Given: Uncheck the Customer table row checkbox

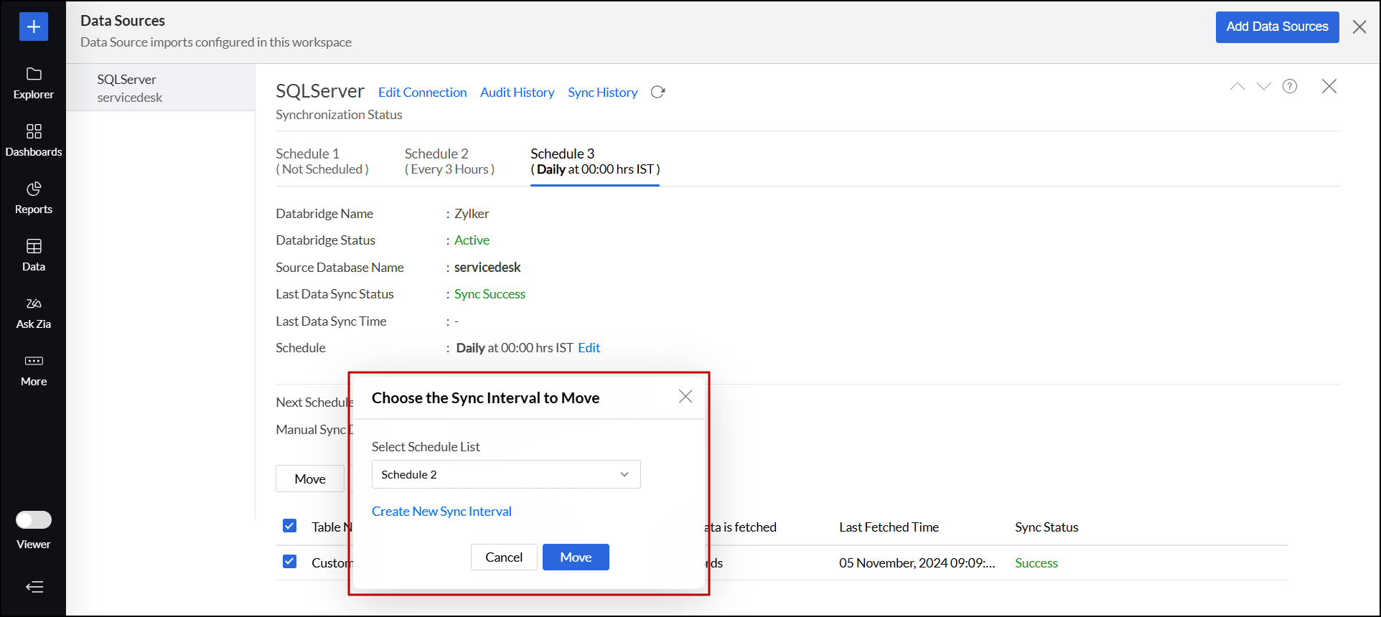Looking at the screenshot, I should coord(290,562).
